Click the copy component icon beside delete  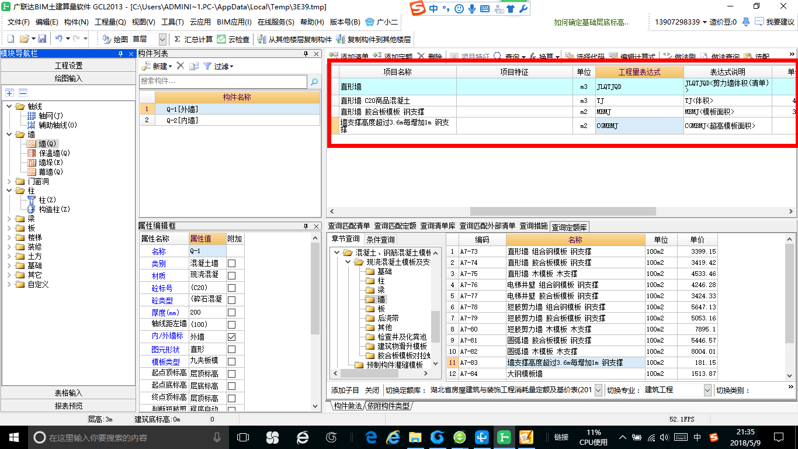click(194, 66)
